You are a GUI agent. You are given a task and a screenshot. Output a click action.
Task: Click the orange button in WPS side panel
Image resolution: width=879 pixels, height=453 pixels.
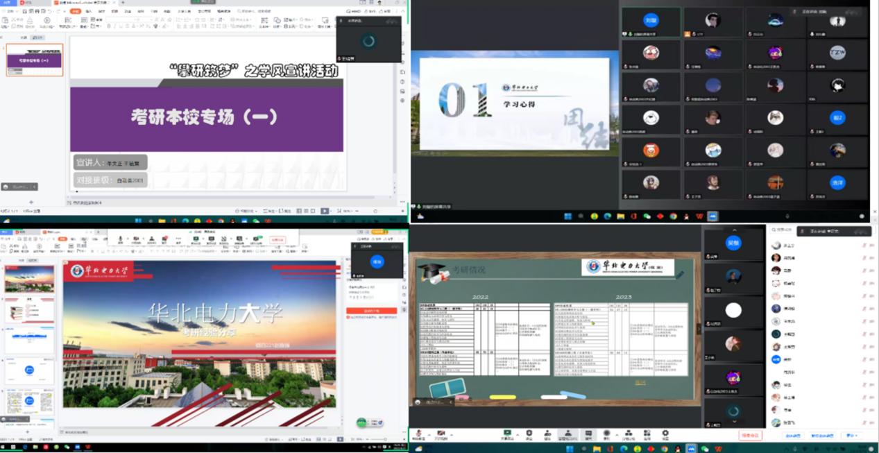coord(371,310)
